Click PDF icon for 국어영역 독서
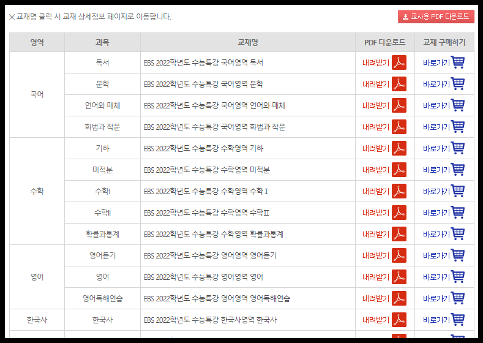 [x=399, y=62]
